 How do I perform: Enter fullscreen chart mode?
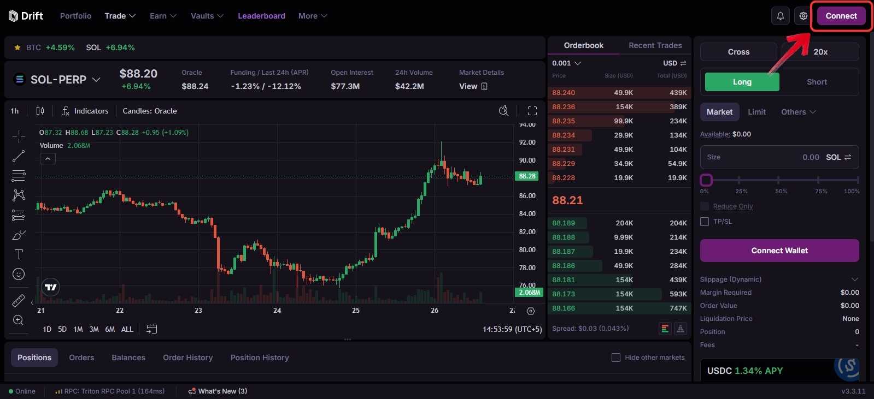pos(532,111)
